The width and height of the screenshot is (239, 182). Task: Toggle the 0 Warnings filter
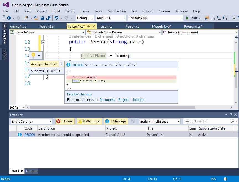89,121
